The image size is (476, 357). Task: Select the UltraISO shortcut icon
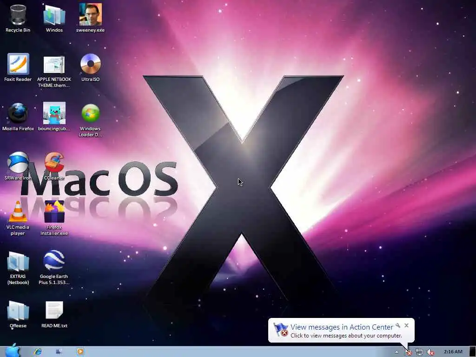point(91,64)
